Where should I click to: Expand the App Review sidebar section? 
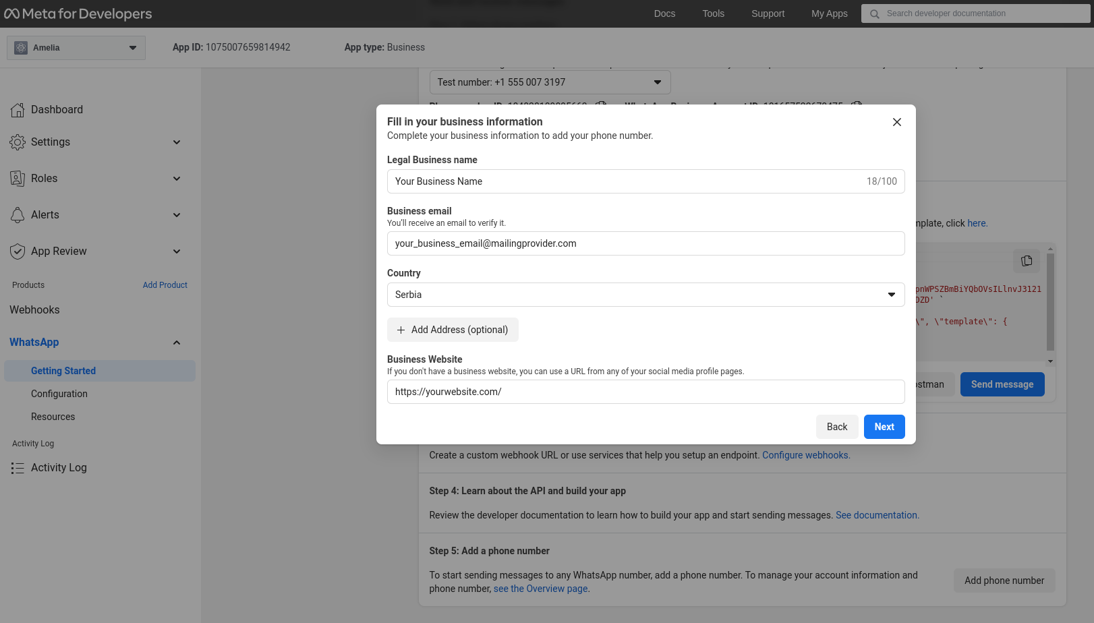(x=177, y=251)
